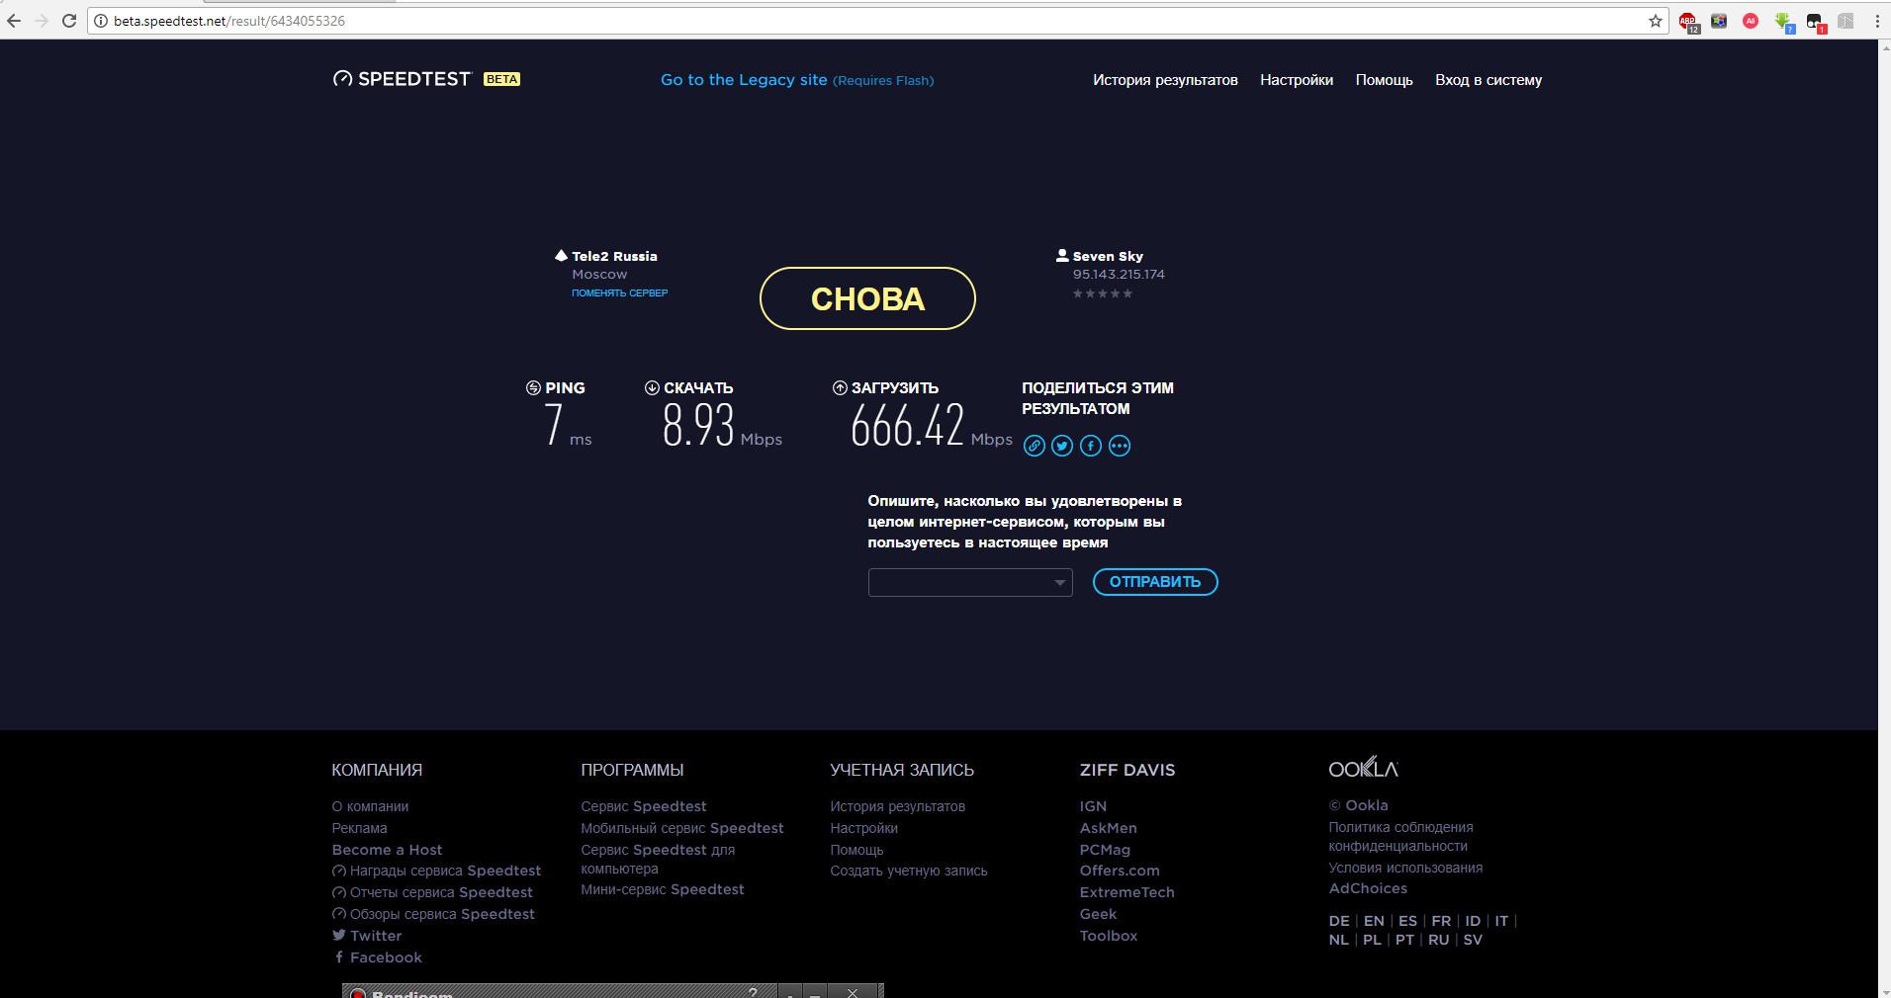Open Обзоры сервиса Speedtest link
The height and width of the screenshot is (998, 1891).
(x=433, y=914)
